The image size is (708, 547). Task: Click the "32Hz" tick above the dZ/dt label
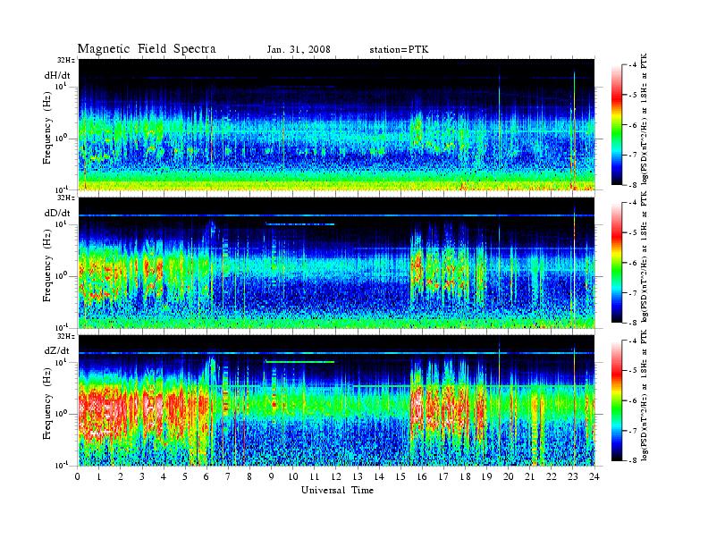[x=66, y=336]
